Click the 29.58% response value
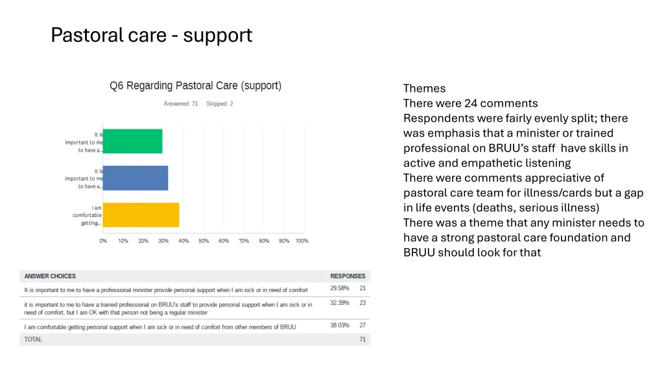The image size is (664, 373). tap(340, 288)
